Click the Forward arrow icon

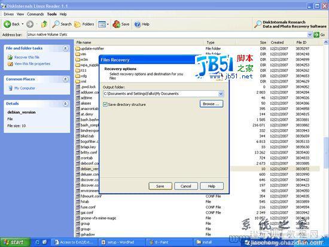[30, 25]
